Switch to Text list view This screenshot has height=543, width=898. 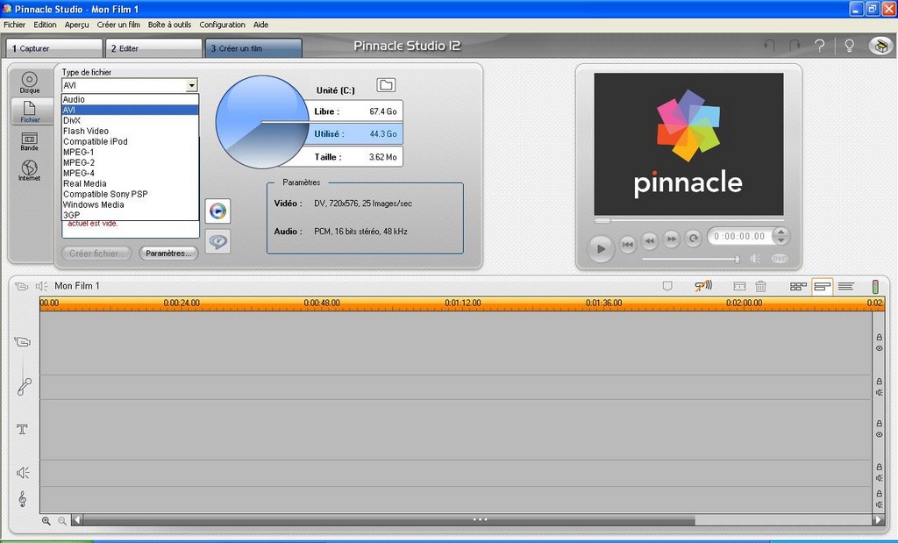tap(846, 286)
